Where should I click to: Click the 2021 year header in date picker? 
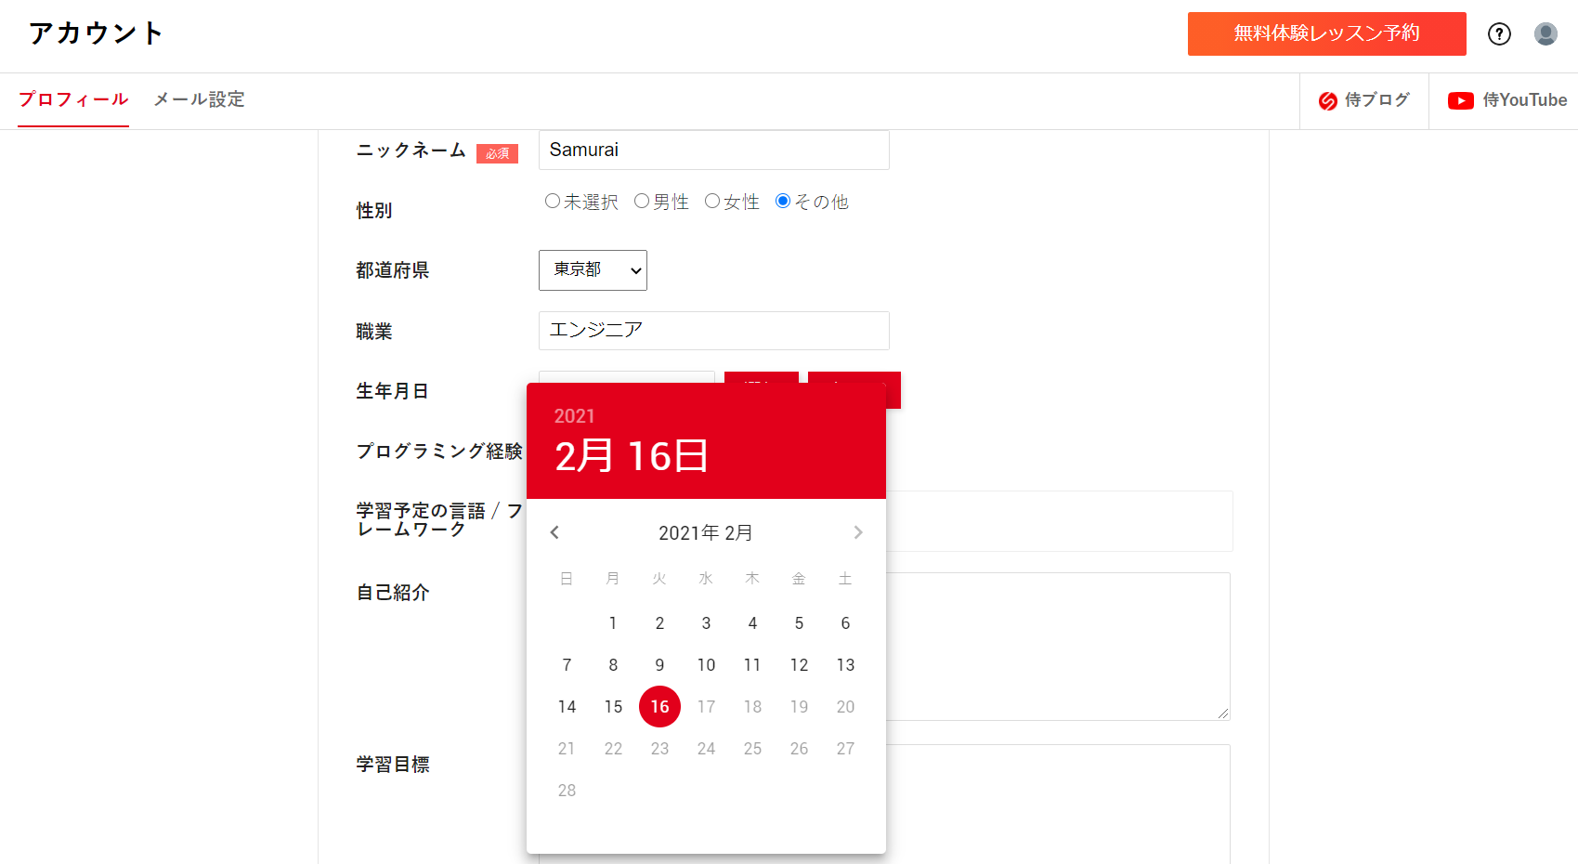[x=574, y=416]
